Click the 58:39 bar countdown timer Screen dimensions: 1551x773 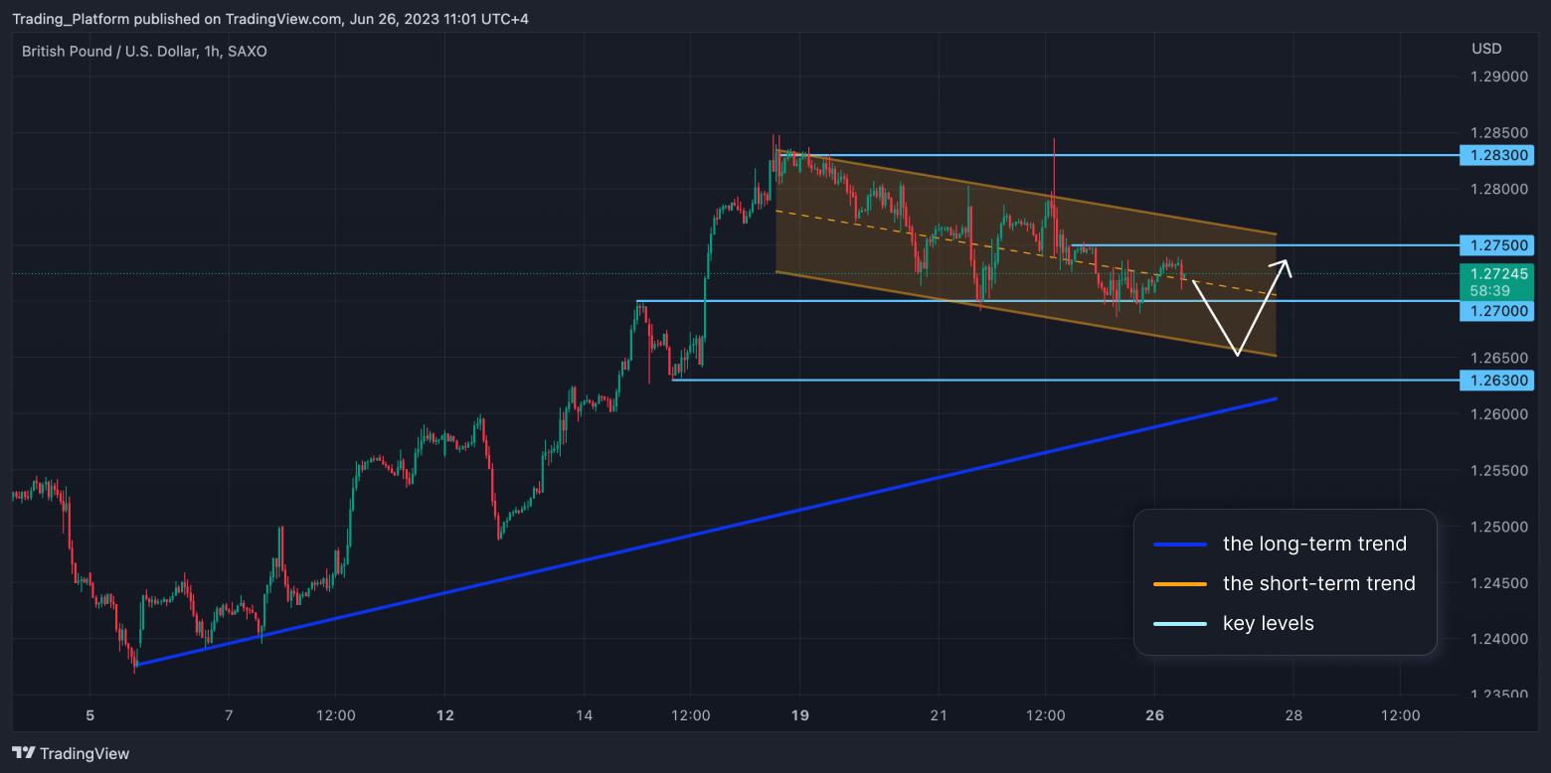(1489, 291)
